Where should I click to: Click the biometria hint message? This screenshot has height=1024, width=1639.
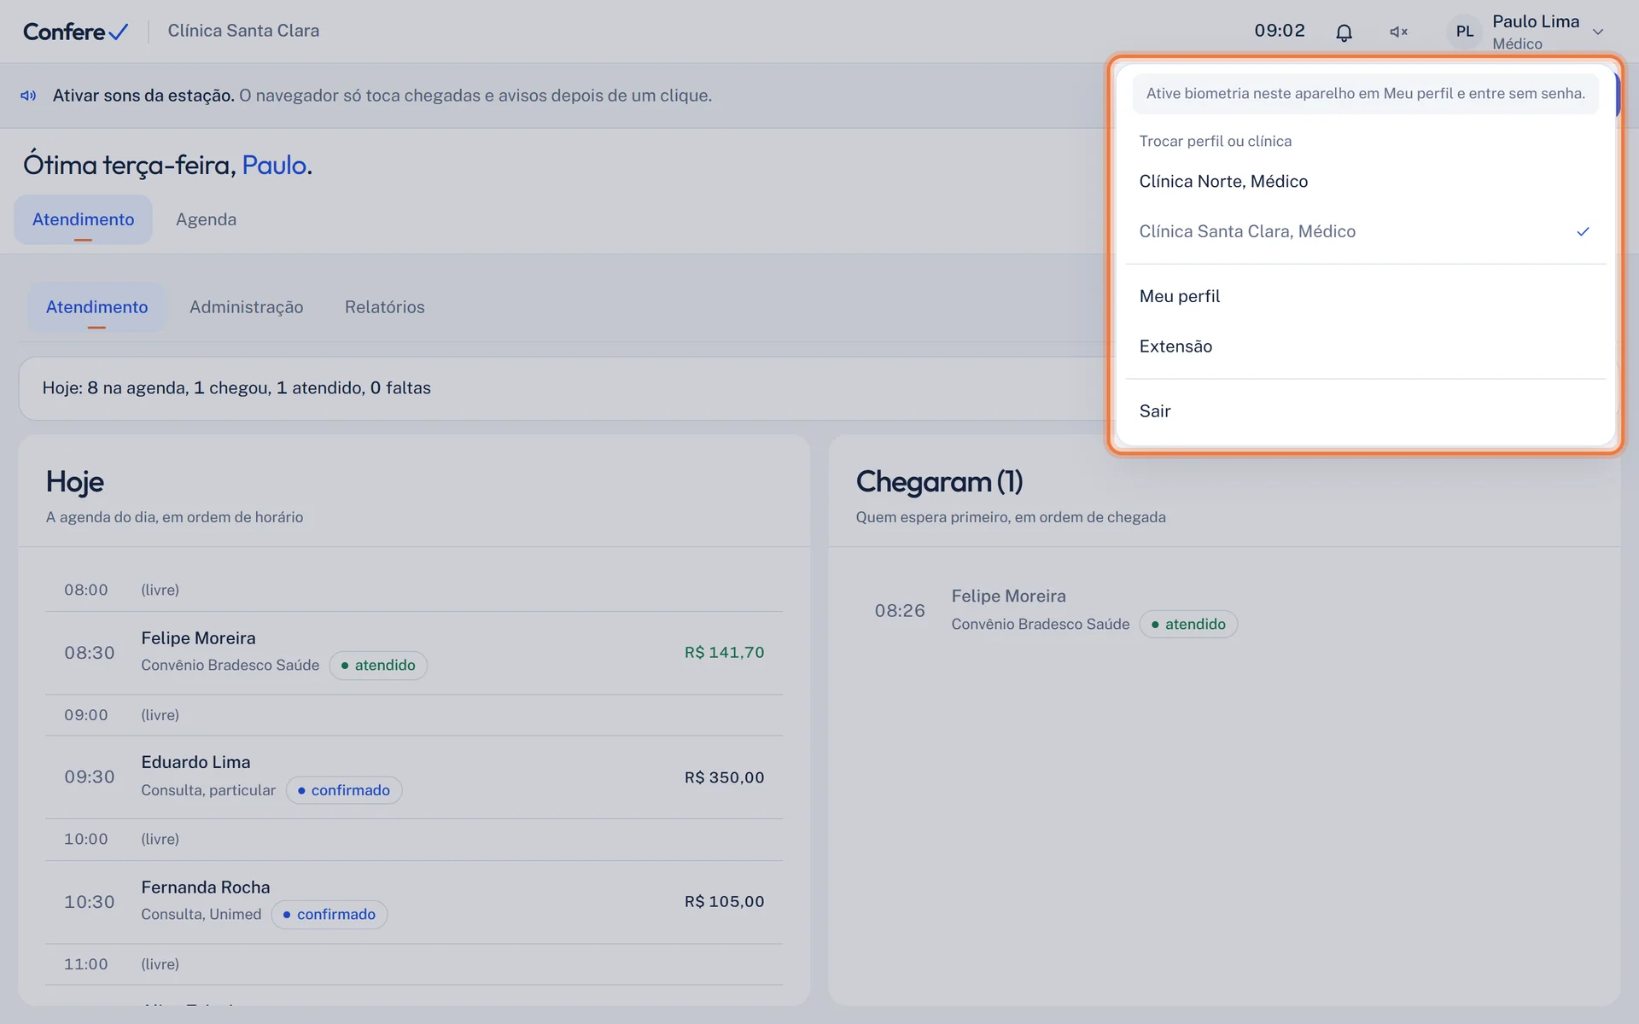coord(1365,94)
